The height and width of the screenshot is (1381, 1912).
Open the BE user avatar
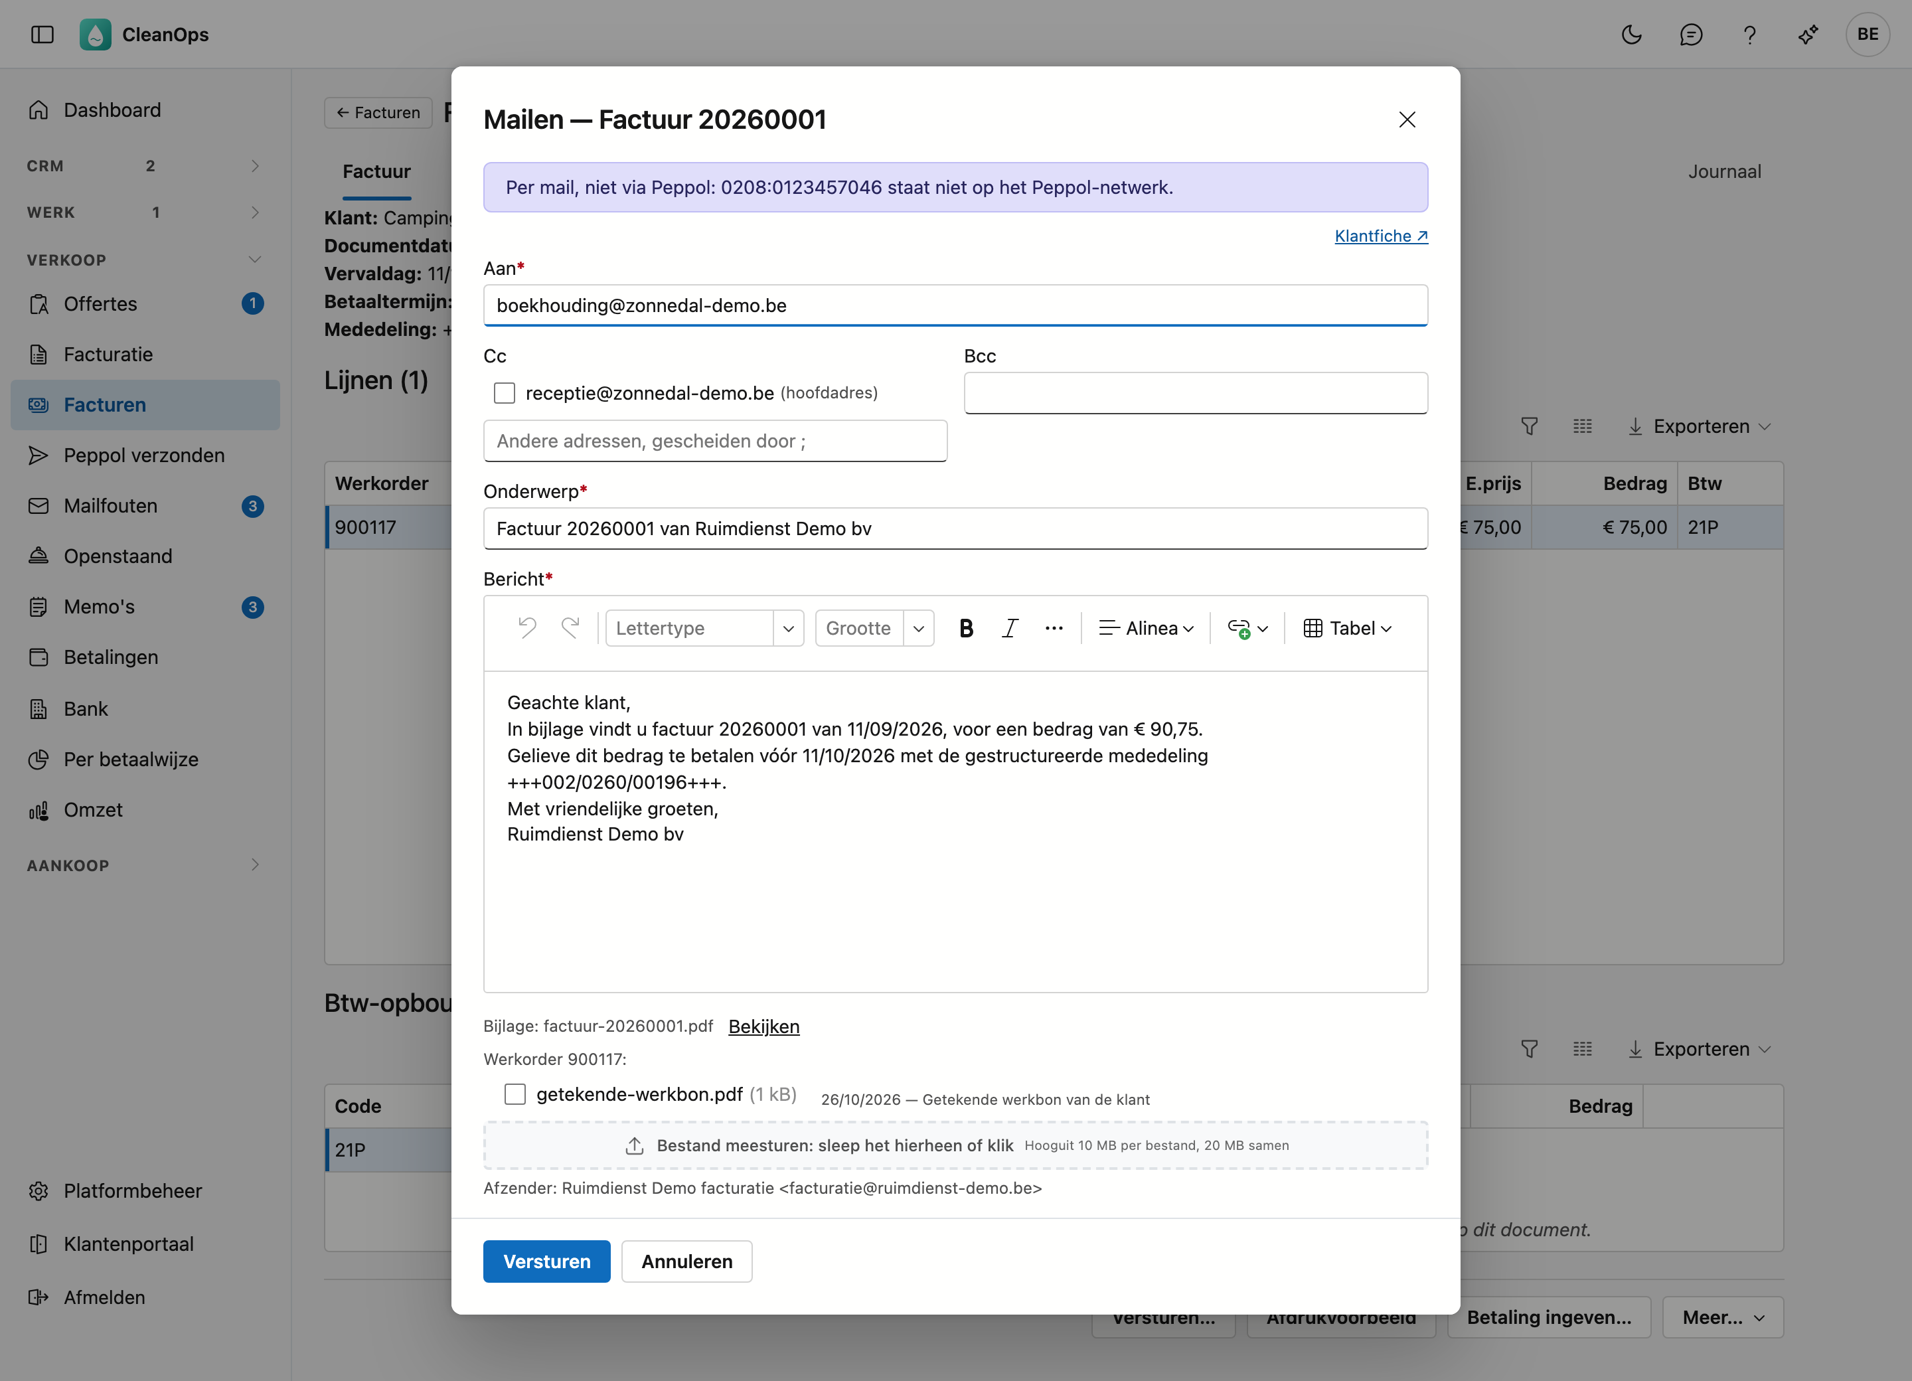pyautogui.click(x=1868, y=35)
